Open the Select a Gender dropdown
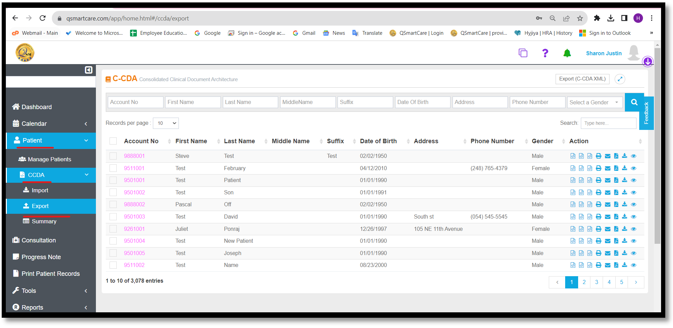The height and width of the screenshot is (328, 673). coord(594,102)
